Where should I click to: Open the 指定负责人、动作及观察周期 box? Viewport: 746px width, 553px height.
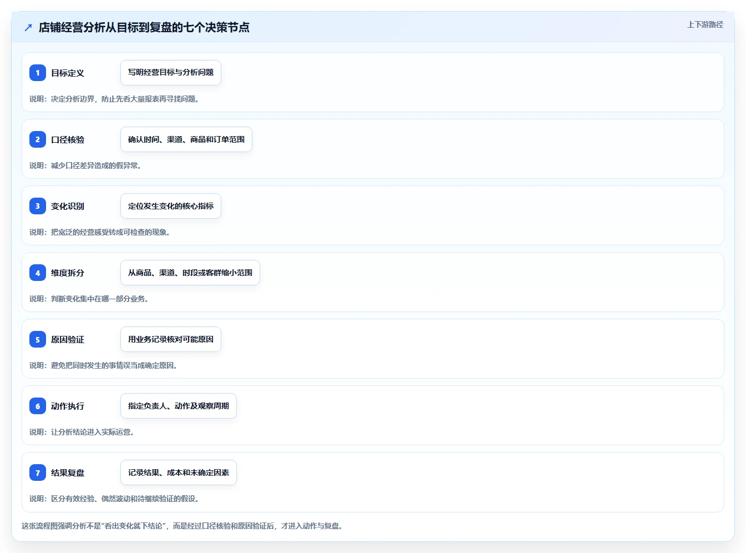[x=179, y=406]
